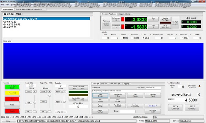Switch to the Run Ops tab
This screenshot has width=206, height=123.
click(x=104, y=84)
